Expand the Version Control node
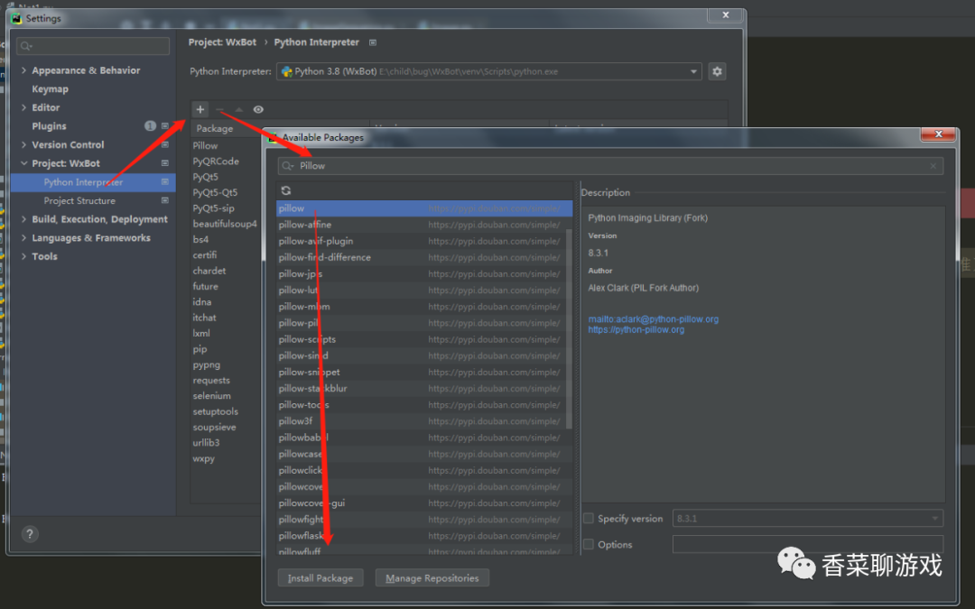 (x=23, y=144)
